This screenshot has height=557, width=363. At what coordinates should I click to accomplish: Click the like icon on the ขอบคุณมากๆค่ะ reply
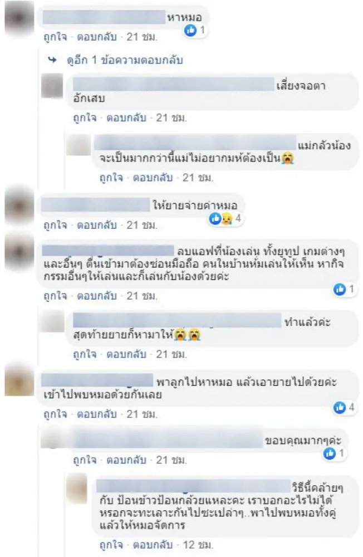click(x=330, y=453)
